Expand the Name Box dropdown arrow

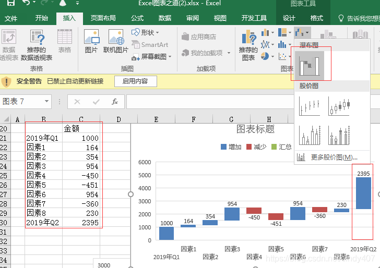(x=46, y=101)
